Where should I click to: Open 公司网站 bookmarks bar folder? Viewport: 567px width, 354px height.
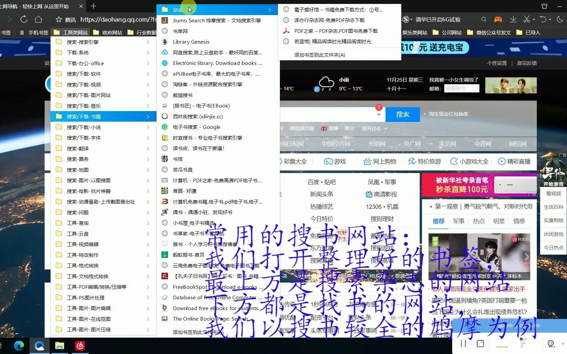click(x=447, y=32)
